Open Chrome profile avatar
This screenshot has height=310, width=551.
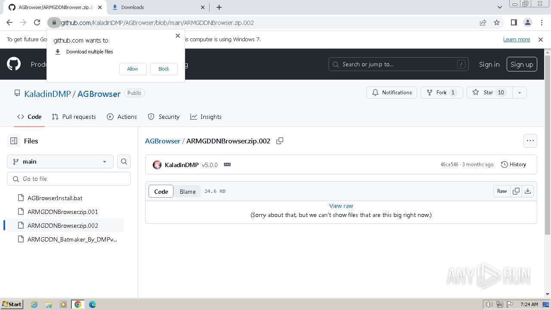(x=527, y=22)
